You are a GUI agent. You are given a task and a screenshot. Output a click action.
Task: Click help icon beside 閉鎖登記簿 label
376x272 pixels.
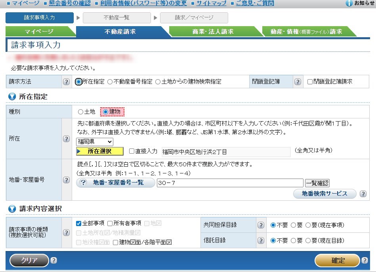[298, 82]
